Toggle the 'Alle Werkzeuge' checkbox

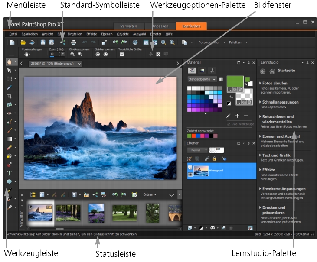[x=229, y=124]
